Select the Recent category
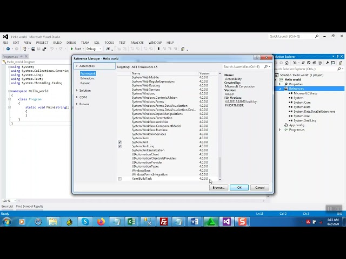 tap(85, 83)
